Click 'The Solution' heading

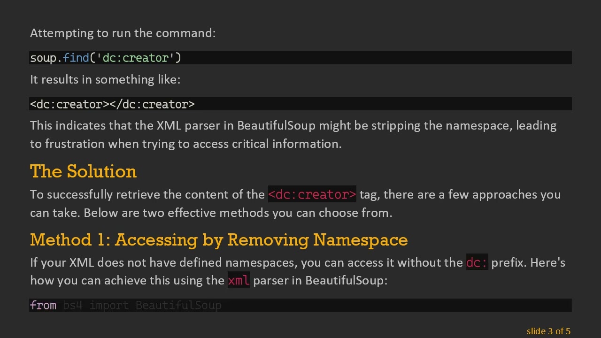click(84, 171)
